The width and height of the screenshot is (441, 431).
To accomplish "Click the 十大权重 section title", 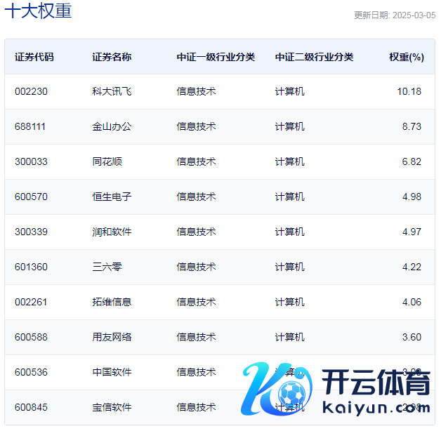I will (x=38, y=12).
